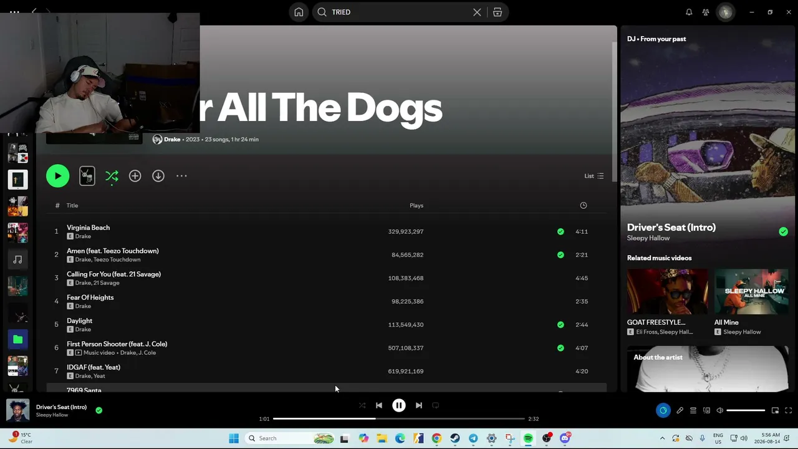Open Drake artist link under album title
Image resolution: width=798 pixels, height=449 pixels.
pyautogui.click(x=172, y=139)
